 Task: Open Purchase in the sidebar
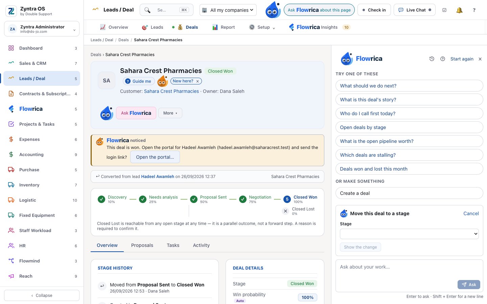(x=42, y=170)
